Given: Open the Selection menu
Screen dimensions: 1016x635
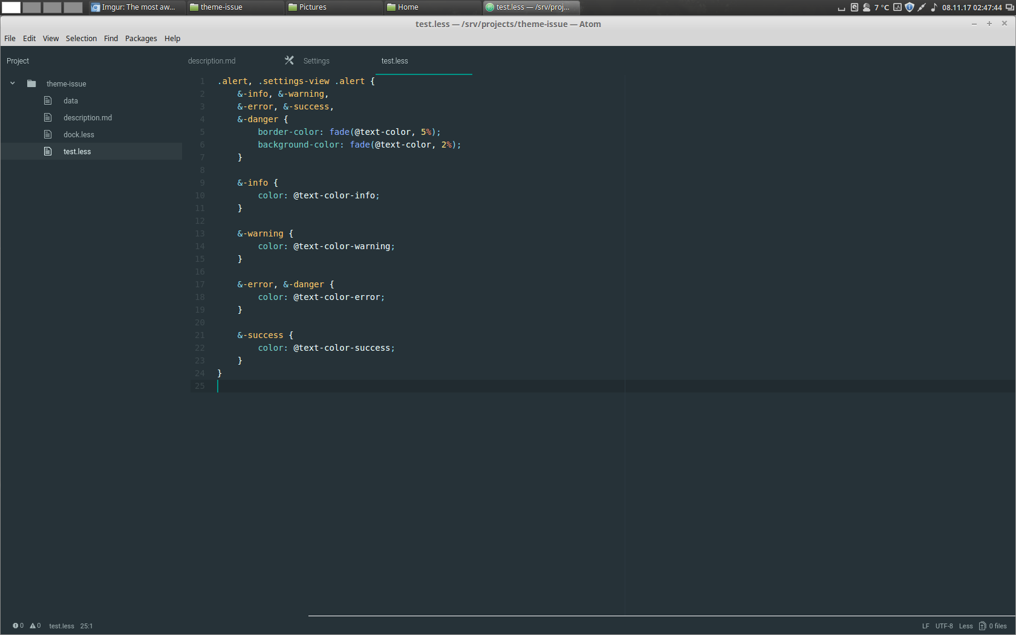Looking at the screenshot, I should pos(81,38).
